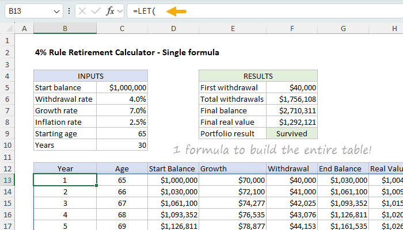Select row 5 header
Viewport: 403px width, 230px height.
7,87
